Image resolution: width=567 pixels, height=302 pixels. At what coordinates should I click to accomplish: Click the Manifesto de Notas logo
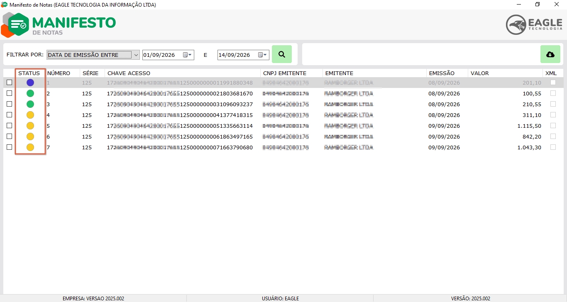[x=59, y=25]
